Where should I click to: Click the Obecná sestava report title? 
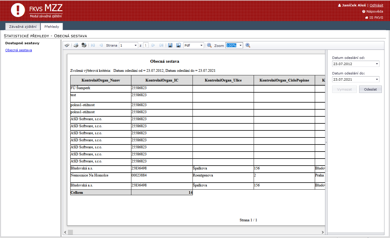pos(165,62)
